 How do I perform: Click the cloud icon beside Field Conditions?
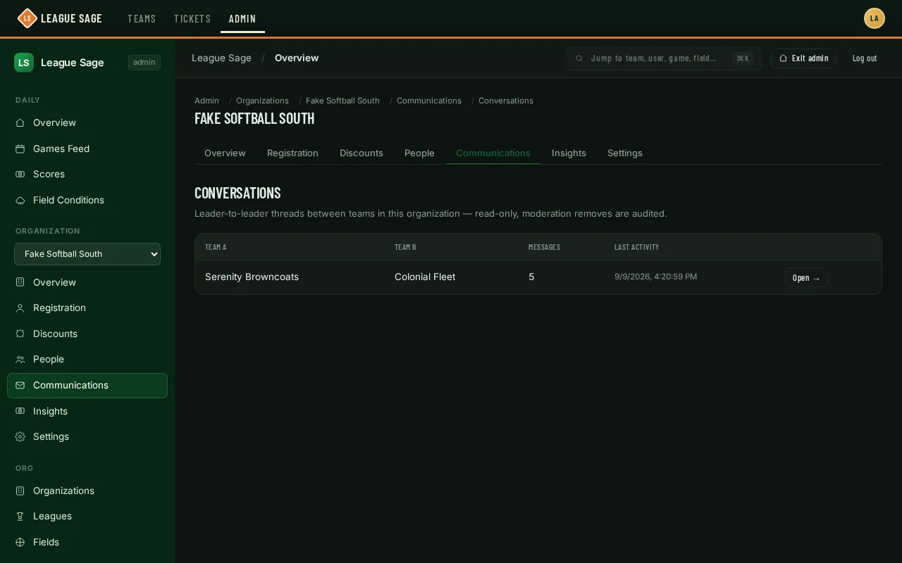pyautogui.click(x=20, y=201)
